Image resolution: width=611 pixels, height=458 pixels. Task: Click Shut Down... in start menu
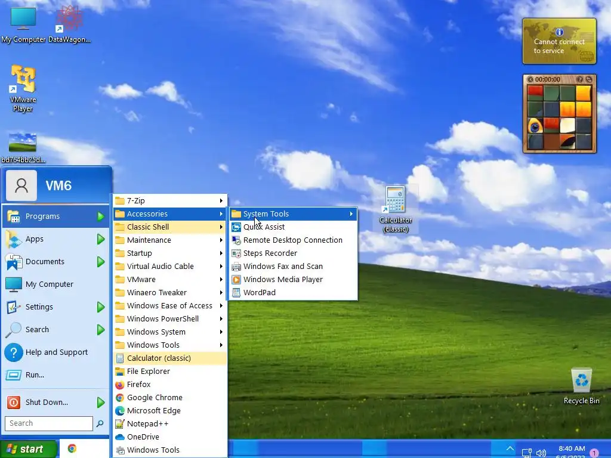(x=47, y=403)
